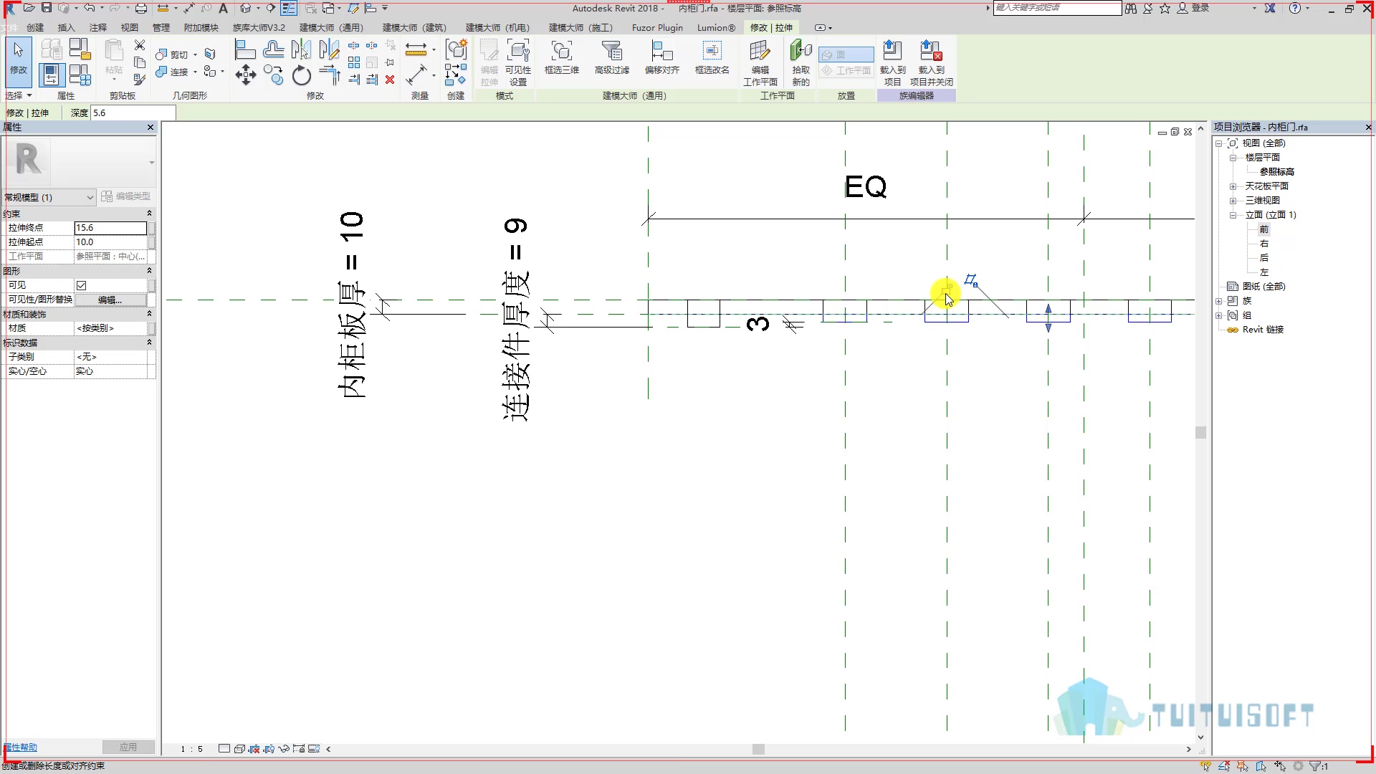Click the Depth input field

133,113
